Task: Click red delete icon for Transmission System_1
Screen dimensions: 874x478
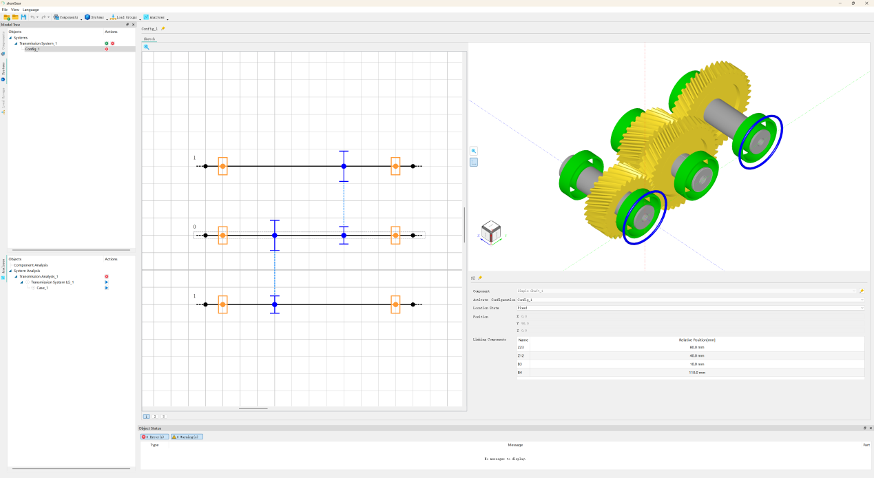Action: point(112,43)
